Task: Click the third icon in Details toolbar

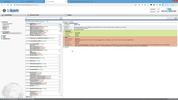Action: (173, 18)
